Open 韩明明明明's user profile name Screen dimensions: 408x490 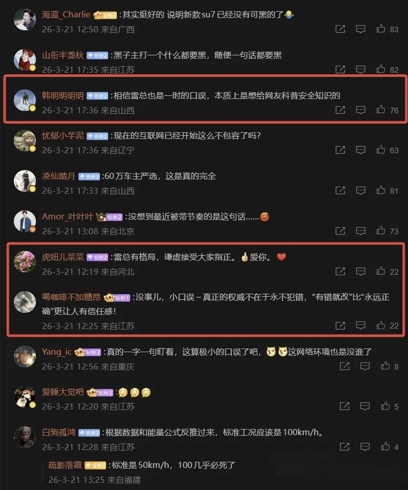[63, 95]
